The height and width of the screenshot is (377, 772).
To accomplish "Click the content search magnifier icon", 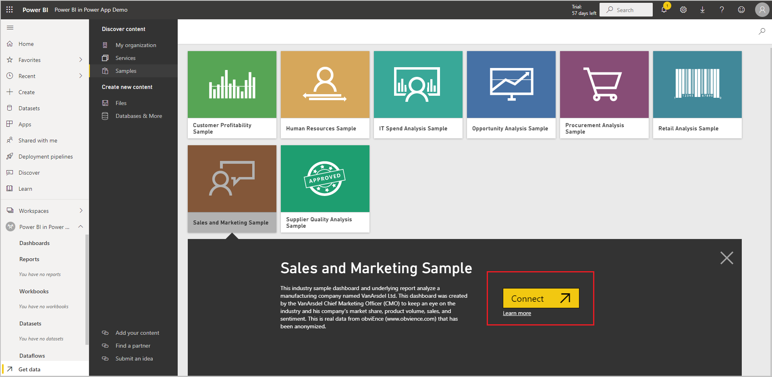I will (762, 31).
